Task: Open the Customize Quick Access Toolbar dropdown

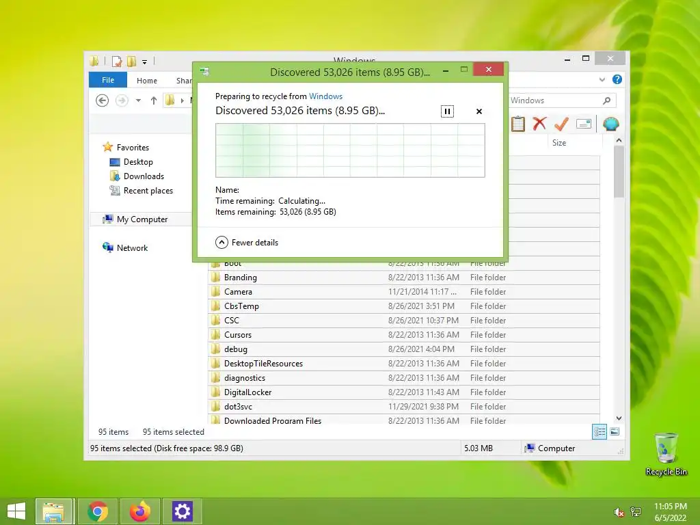Action: [x=145, y=62]
